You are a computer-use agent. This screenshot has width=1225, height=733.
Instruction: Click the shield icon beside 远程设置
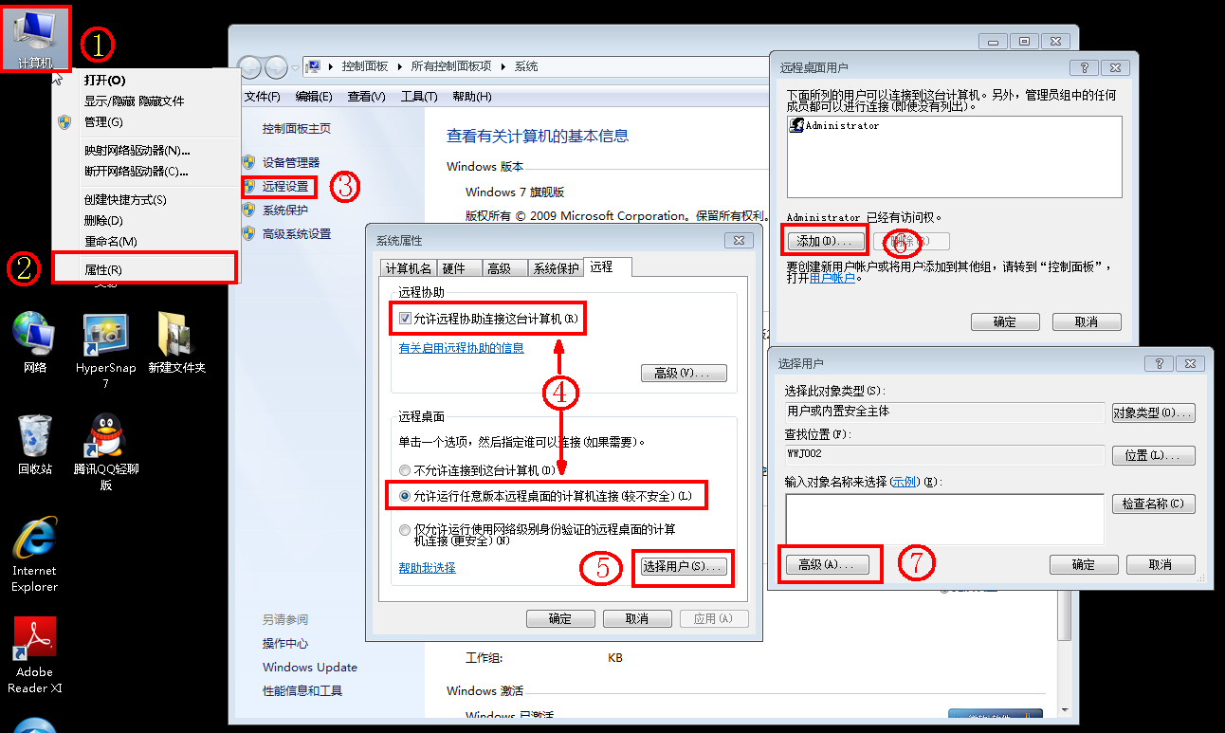click(248, 186)
